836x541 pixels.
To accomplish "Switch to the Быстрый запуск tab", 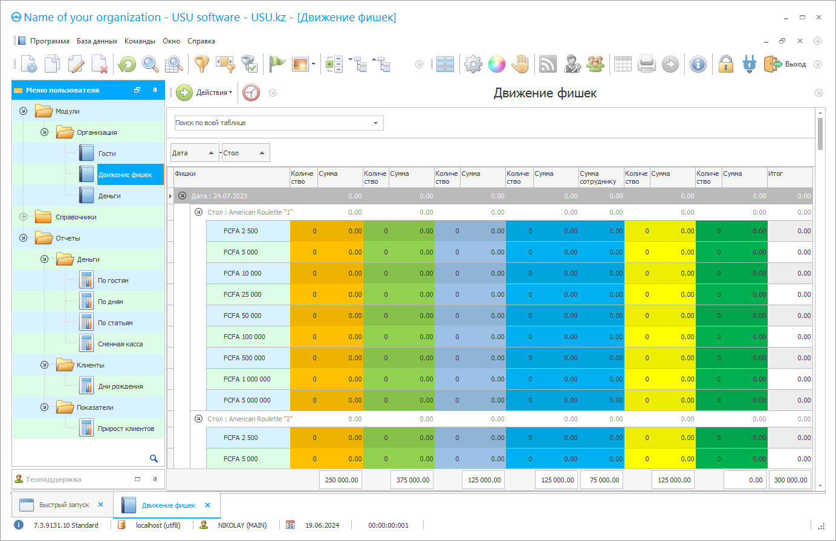I will pos(63,505).
